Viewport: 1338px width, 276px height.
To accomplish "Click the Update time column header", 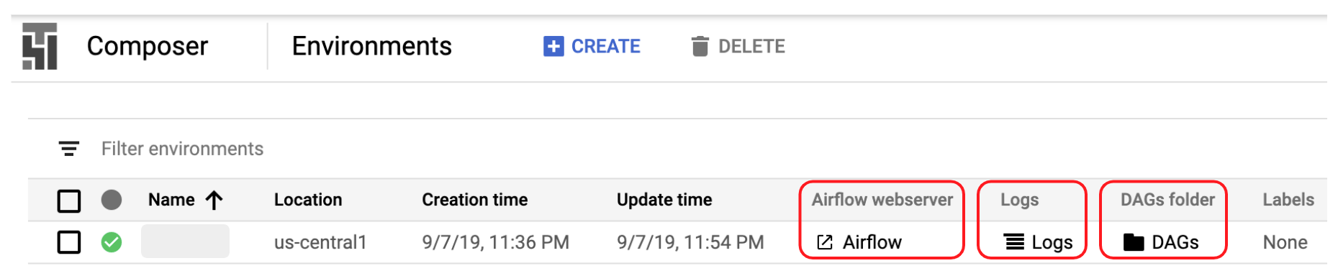I will point(664,200).
